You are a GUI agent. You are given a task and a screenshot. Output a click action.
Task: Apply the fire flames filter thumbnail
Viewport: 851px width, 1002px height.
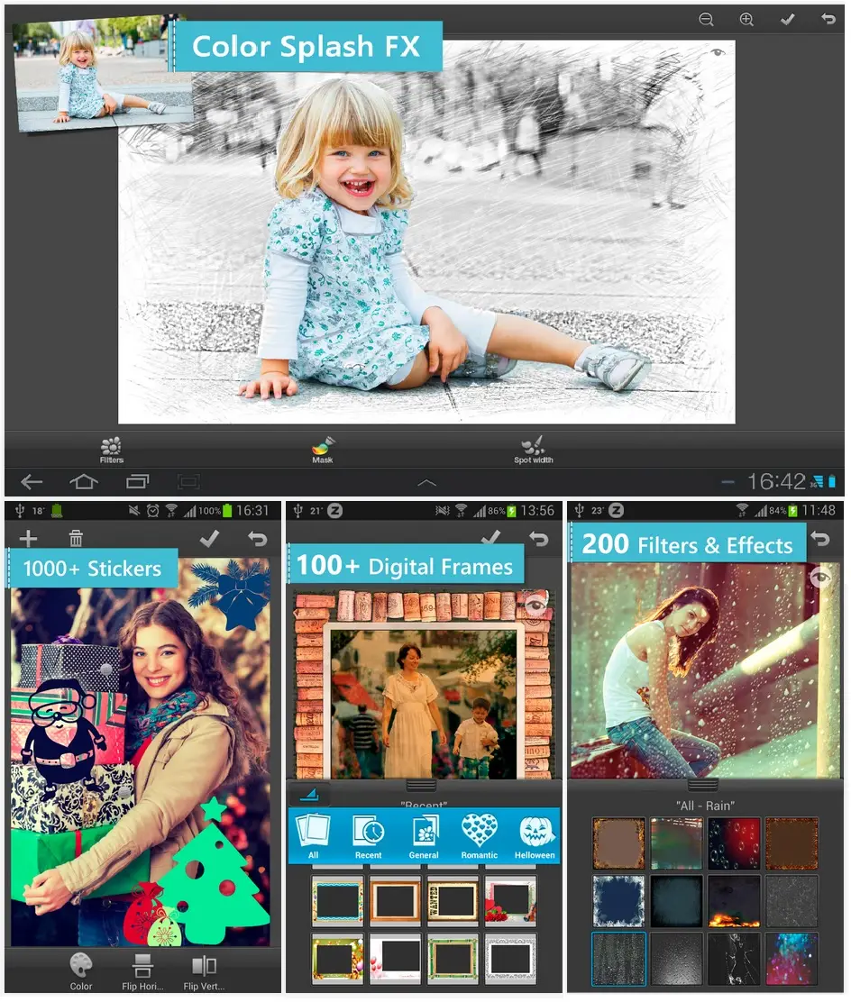(x=734, y=902)
